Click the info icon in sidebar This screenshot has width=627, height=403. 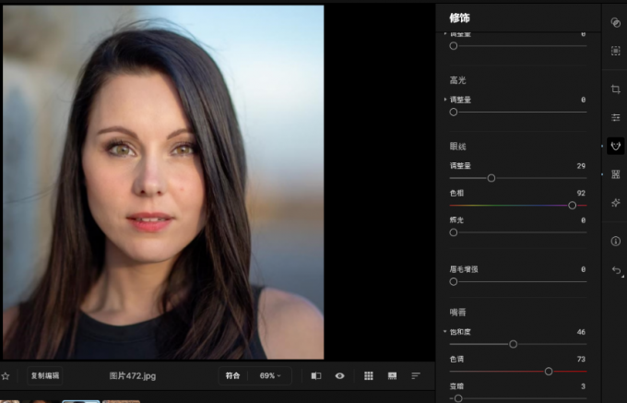click(x=616, y=241)
